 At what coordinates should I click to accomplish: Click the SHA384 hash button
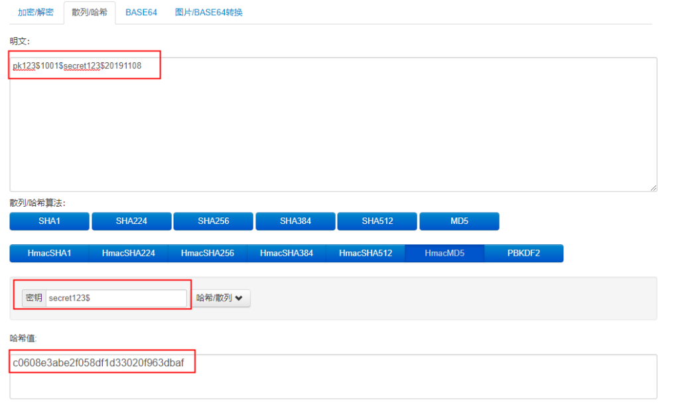coord(295,221)
